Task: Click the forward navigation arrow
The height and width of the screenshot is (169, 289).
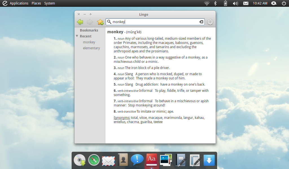Action: coord(90,22)
